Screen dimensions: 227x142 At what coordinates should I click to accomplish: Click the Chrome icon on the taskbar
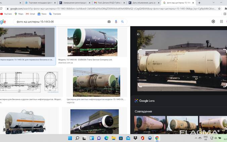(157, 138)
